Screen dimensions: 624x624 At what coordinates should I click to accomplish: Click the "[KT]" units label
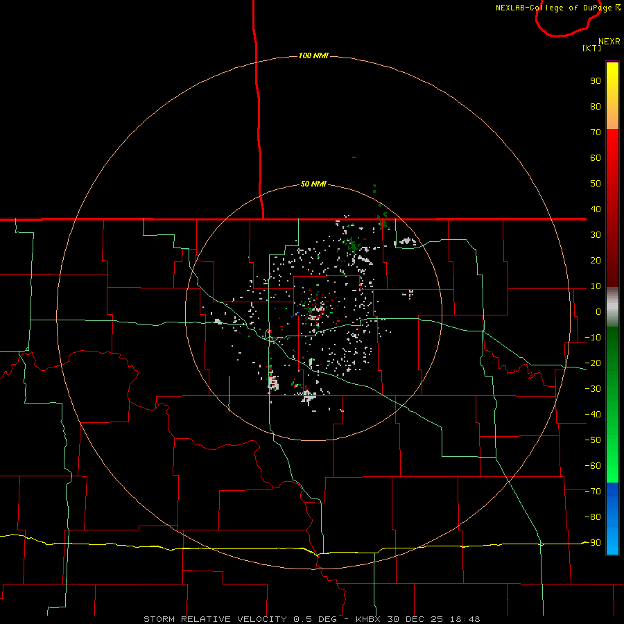tap(592, 48)
